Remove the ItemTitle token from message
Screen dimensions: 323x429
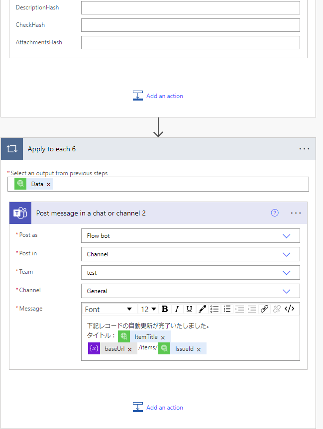coord(163,337)
